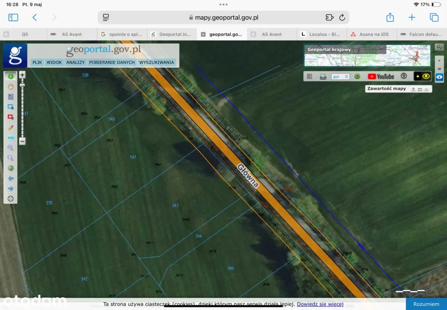Go to previous map view arrow
Screen dimensions: 447x310
(x=10, y=178)
